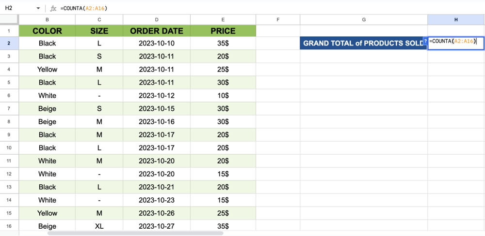Click the cell containing Yellow in row 4

click(47, 70)
